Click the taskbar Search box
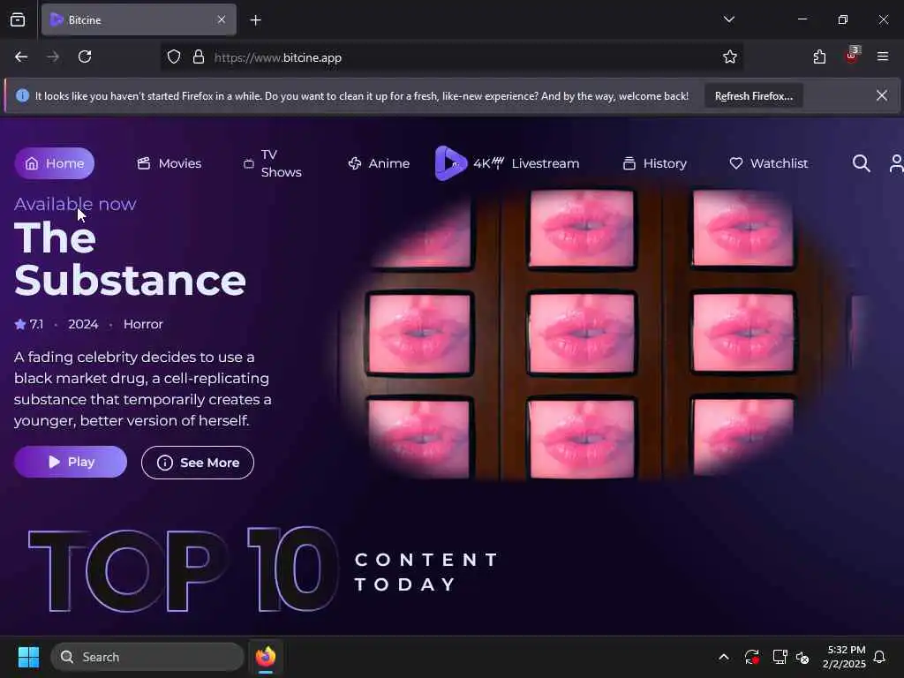The height and width of the screenshot is (678, 904). 147,657
